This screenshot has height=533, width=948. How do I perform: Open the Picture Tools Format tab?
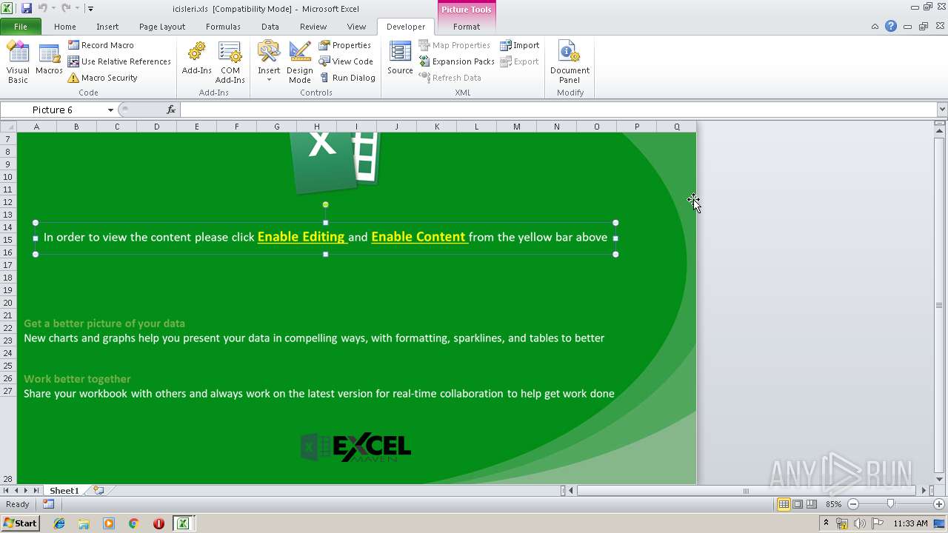pos(467,27)
